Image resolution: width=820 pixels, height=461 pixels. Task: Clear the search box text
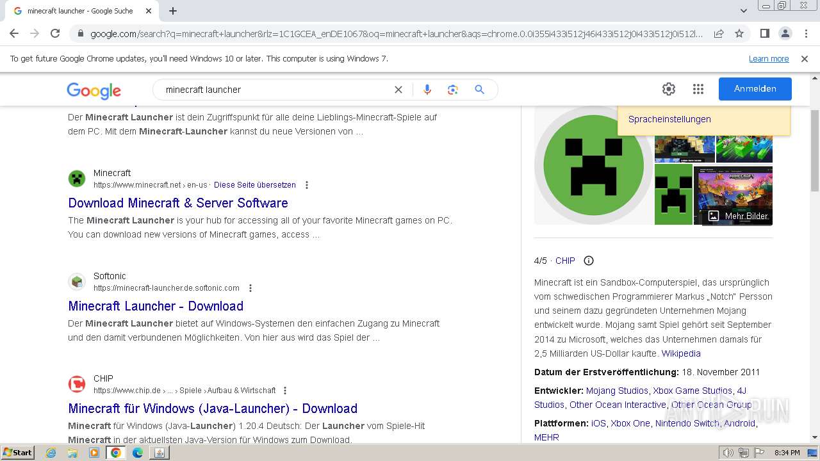click(x=398, y=90)
